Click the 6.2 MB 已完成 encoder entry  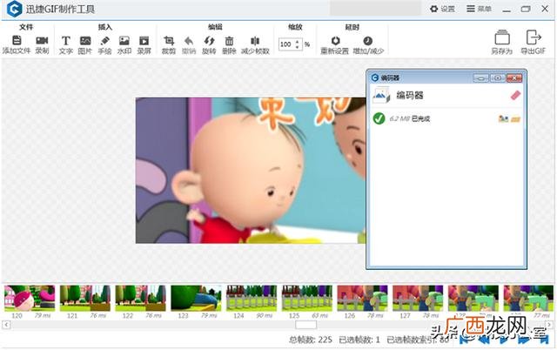pyautogui.click(x=446, y=118)
